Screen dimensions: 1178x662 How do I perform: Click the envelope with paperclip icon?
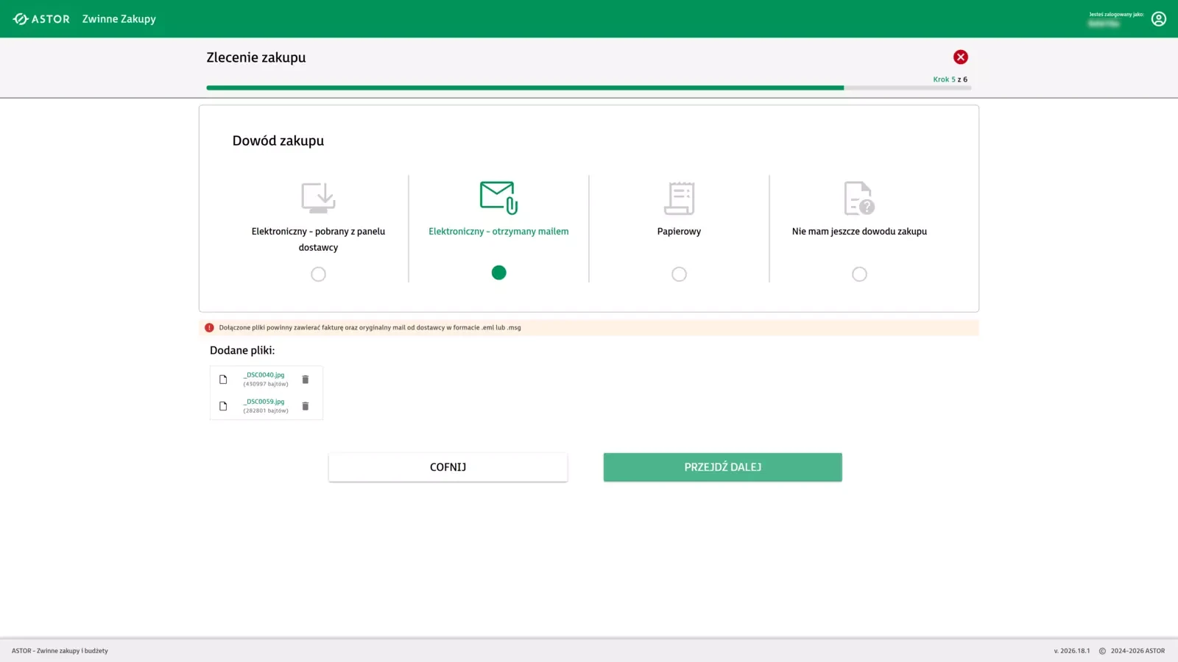[498, 197]
